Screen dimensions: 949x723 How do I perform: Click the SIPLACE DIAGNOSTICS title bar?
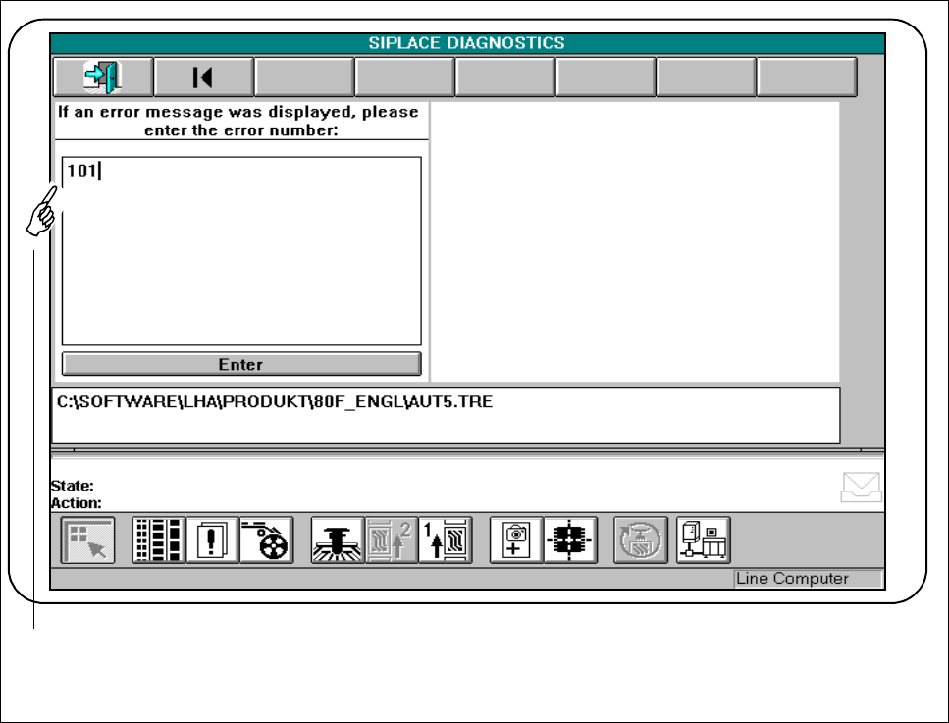coord(467,43)
